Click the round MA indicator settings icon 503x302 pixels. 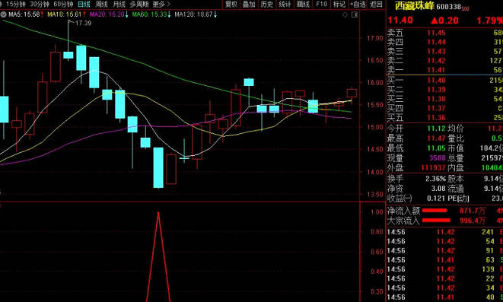[x=4, y=14]
